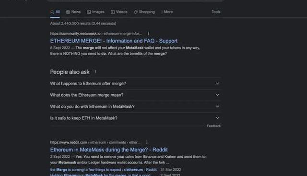Screen dimensions: 307x176
Task: Open "ETHEREUM MERGE! - Information and FAQ - Support" link
Action: click(x=114, y=41)
